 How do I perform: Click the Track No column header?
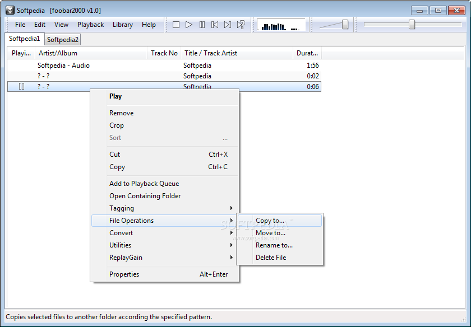164,53
